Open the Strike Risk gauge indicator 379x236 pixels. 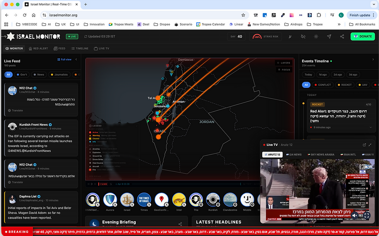pos(265,36)
